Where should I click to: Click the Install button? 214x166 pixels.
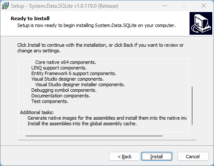tap(157, 157)
